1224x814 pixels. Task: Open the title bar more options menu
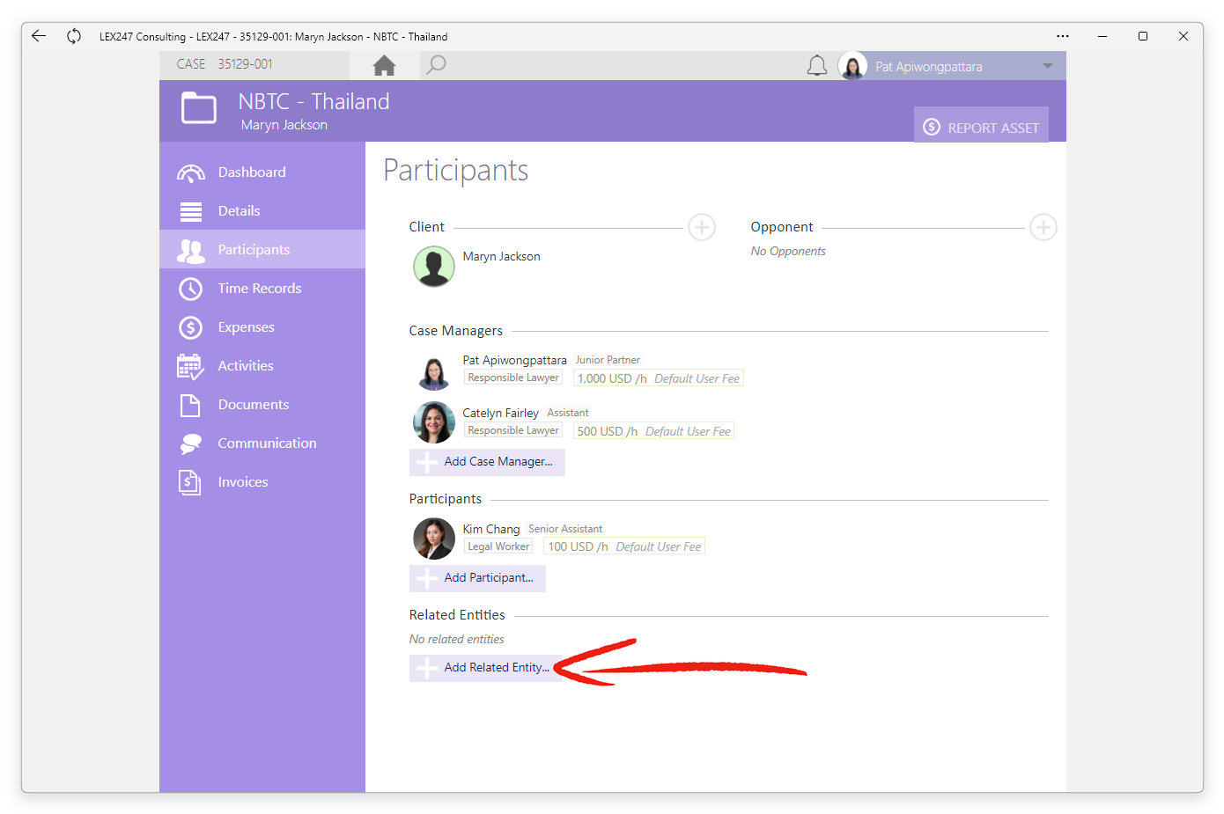click(1063, 36)
